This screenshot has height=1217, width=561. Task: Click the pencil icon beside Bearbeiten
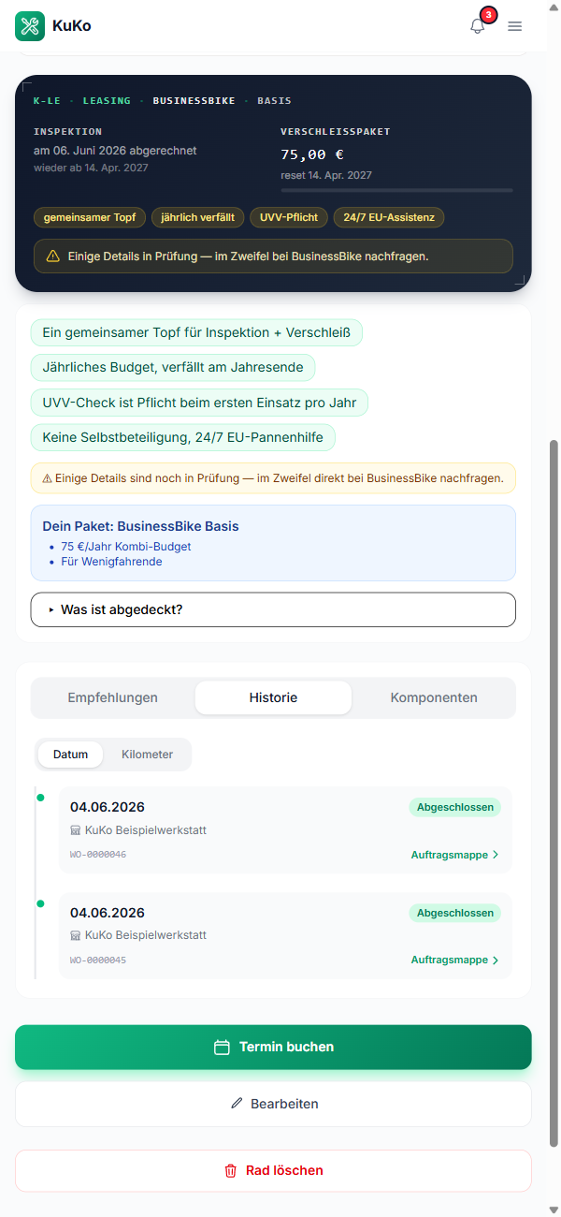[x=237, y=1104]
